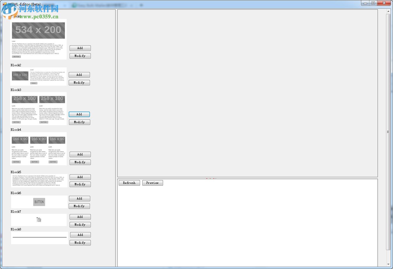Add the Block4 three-column layout
This screenshot has height=269, width=393.
click(x=80, y=154)
